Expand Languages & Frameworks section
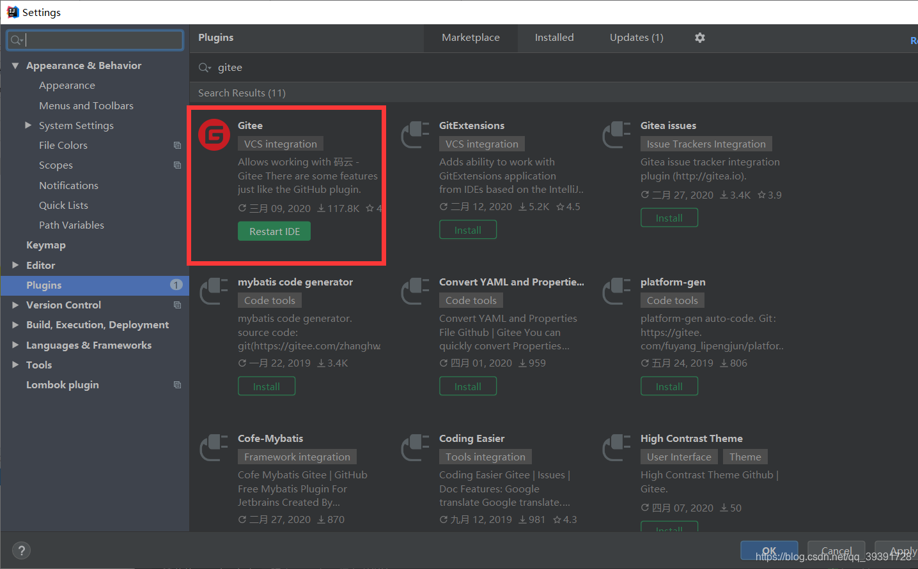Viewport: 918px width, 569px height. pyautogui.click(x=15, y=345)
